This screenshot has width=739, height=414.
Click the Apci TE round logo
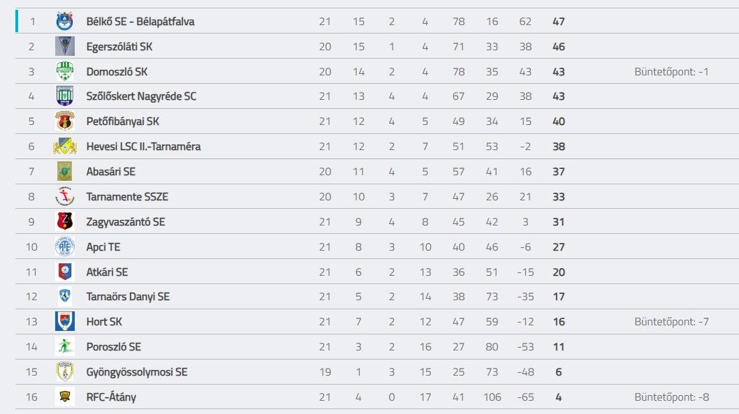(64, 246)
